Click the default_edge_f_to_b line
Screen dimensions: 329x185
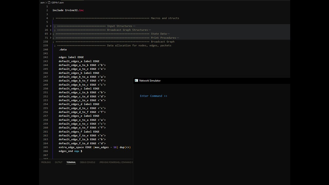coord(82,140)
